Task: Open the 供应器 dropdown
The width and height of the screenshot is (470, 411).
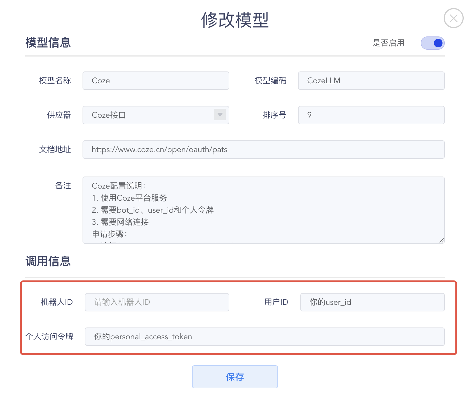Action: coord(156,115)
